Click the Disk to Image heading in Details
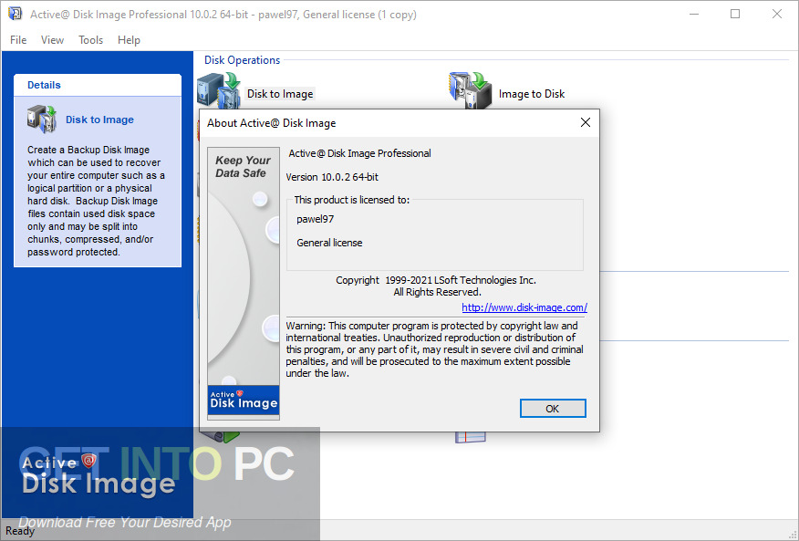The image size is (799, 541). click(x=100, y=120)
